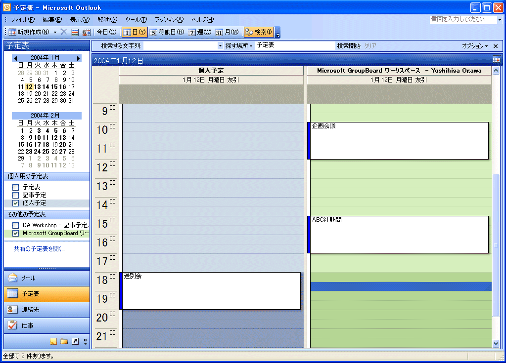Viewport: 506px width, 363px height.
Task: Open the 新規作成 dropdown arrow
Action: 55,32
